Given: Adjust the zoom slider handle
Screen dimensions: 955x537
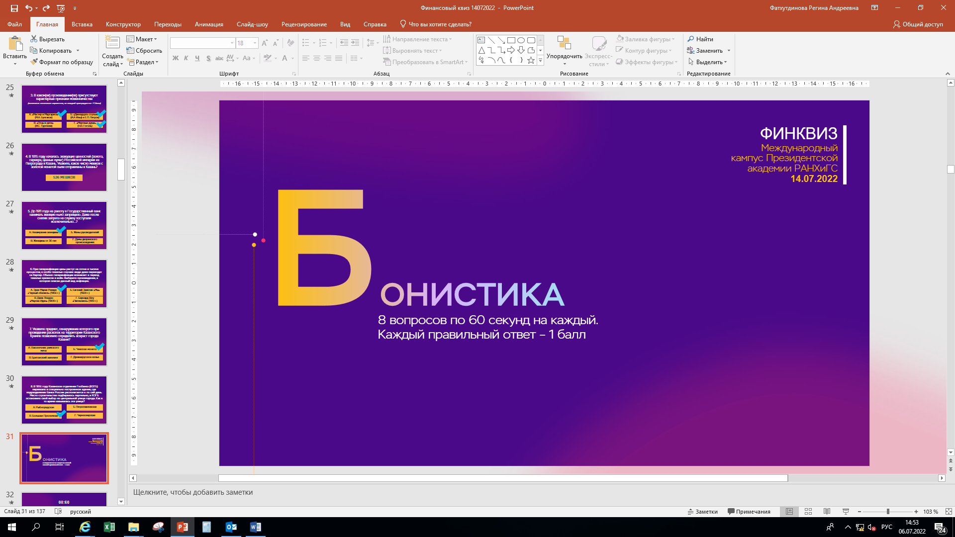Looking at the screenshot, I should [888, 512].
